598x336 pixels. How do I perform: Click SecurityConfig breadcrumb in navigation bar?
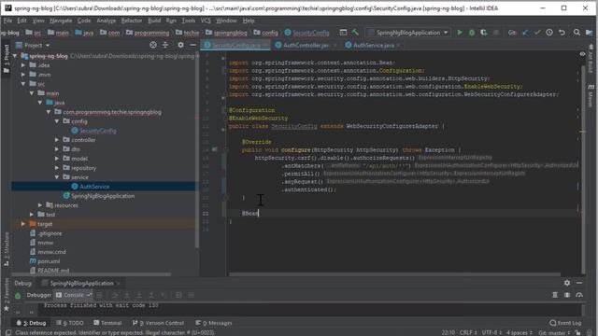[x=307, y=33]
